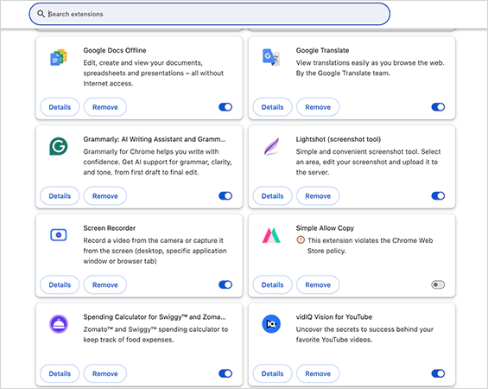Click the Google Docs Offline title

point(115,50)
